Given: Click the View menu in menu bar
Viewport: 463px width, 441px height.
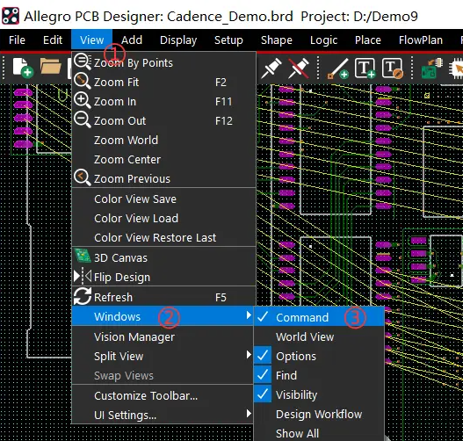Looking at the screenshot, I should coord(92,40).
